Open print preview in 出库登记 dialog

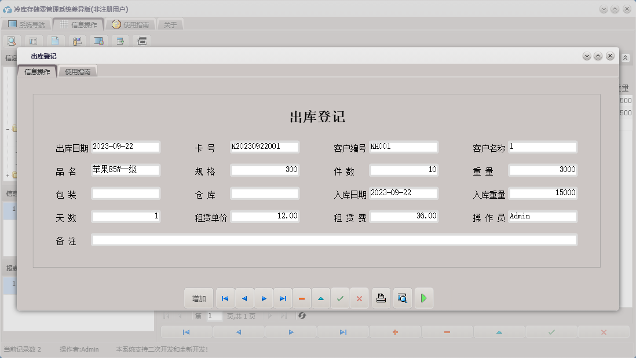click(x=403, y=298)
